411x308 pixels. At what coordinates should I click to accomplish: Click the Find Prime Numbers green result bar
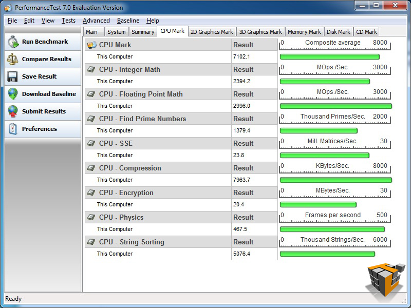[319, 131]
